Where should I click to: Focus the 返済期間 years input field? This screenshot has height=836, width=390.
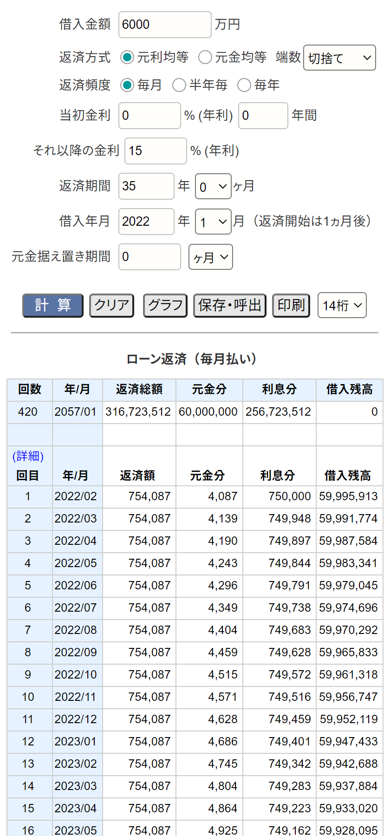[146, 187]
